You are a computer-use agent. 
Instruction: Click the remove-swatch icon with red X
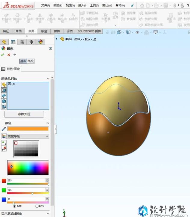(x=4, y=148)
